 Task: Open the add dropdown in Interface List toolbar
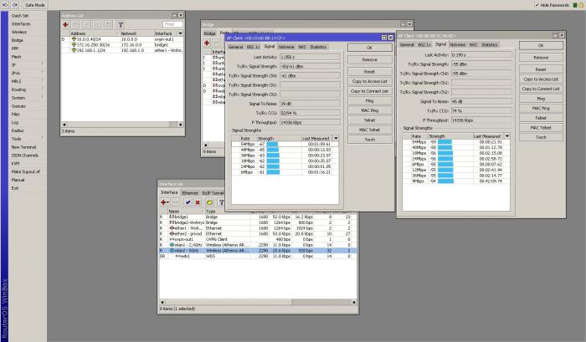click(x=164, y=202)
